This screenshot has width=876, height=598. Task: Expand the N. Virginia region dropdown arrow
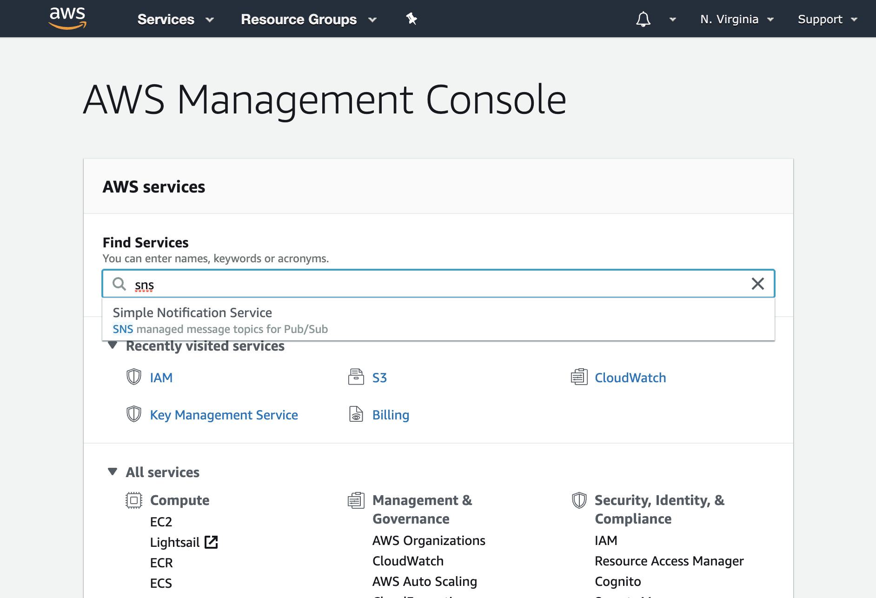coord(770,20)
